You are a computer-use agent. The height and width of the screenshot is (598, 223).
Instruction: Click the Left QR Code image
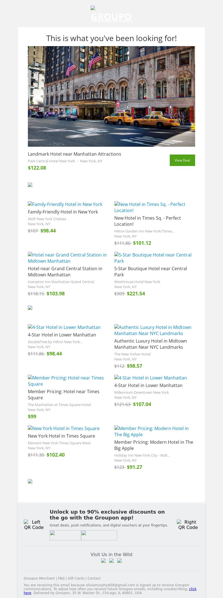click(34, 525)
